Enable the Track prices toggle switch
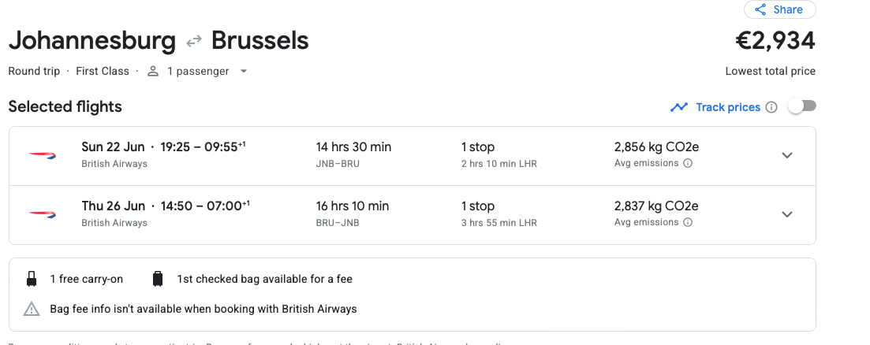Screen dimensions: 870x345 pyautogui.click(x=802, y=106)
